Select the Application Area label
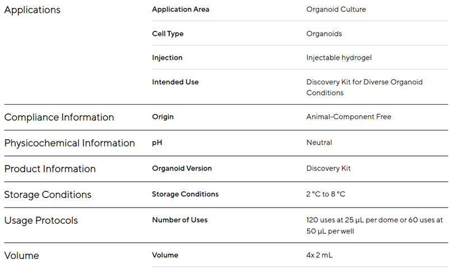This screenshot has height=273, width=459. point(180,10)
